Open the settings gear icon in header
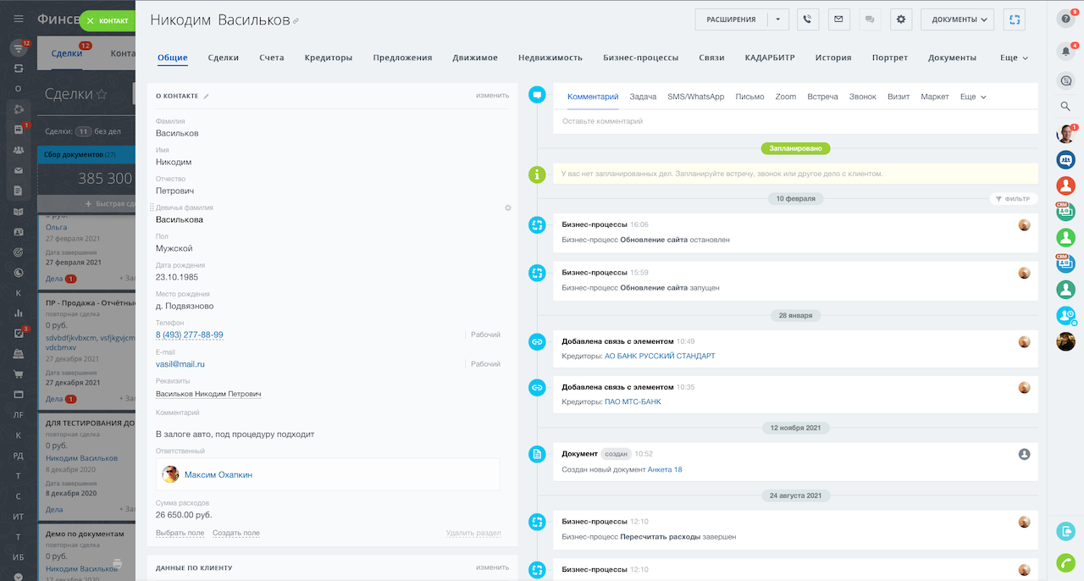The height and width of the screenshot is (581, 1084). (x=900, y=19)
